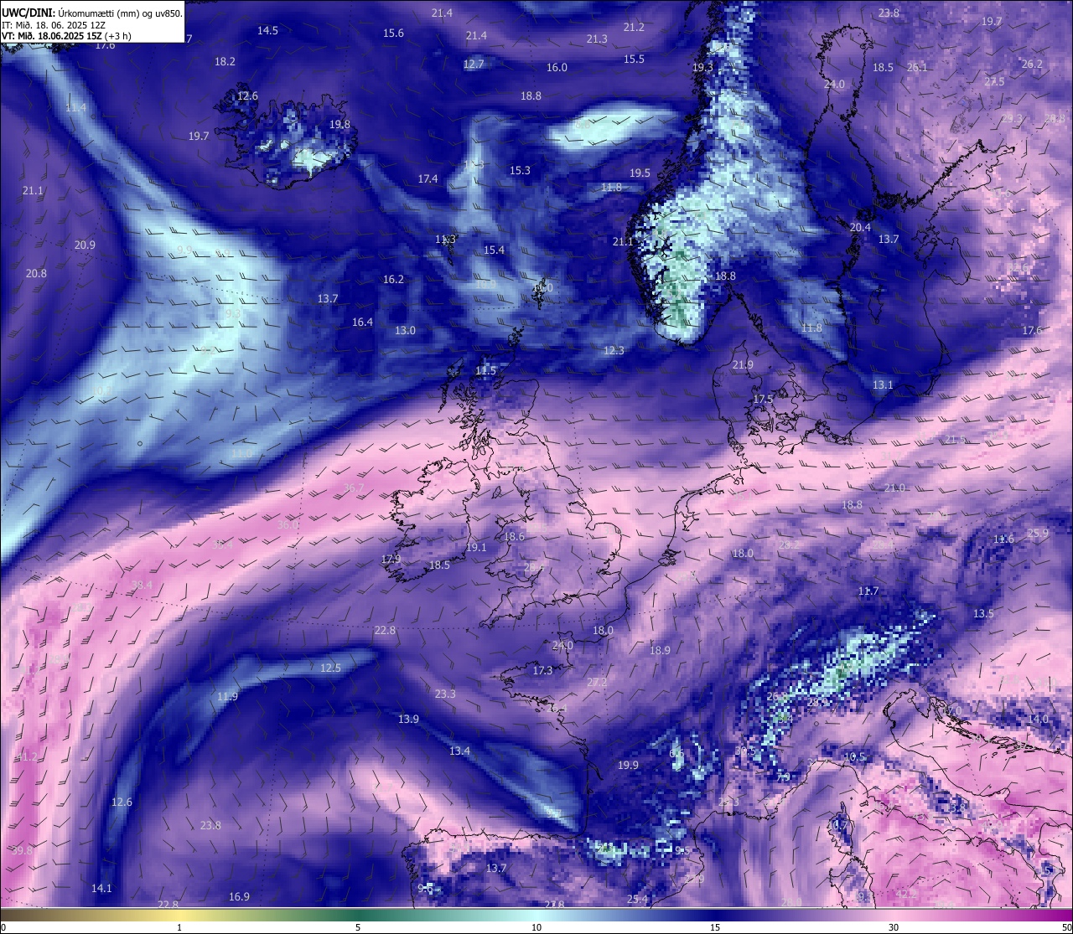Click the 30 tick on the colour scale

894,927
